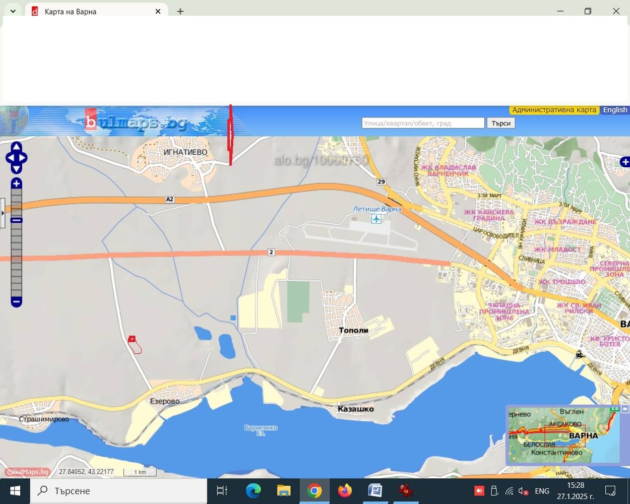The width and height of the screenshot is (630, 504).
Task: Expand the left side panel arrow
Action: 2,213
